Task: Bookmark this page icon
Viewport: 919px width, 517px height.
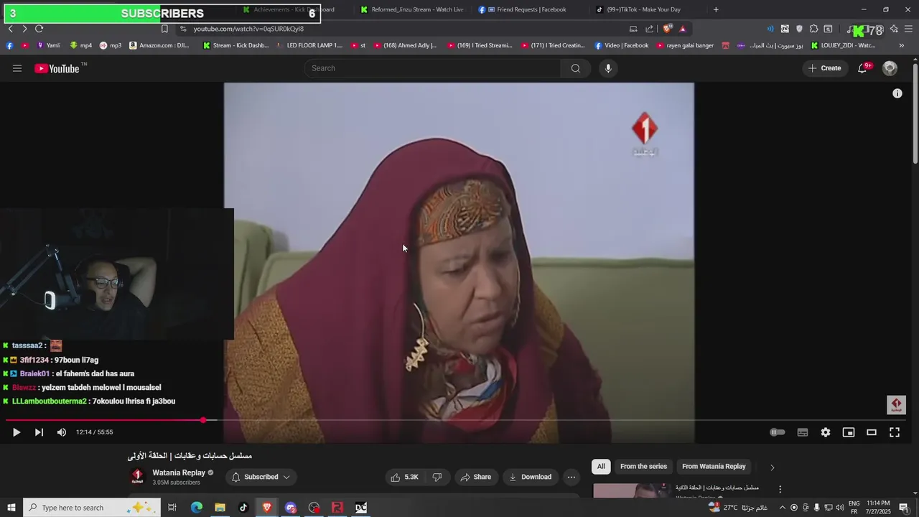Action: [164, 29]
